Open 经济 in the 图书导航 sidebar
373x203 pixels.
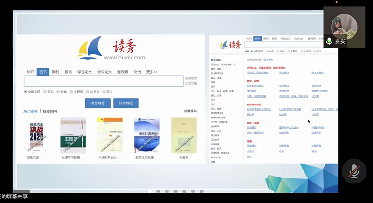click(x=213, y=87)
